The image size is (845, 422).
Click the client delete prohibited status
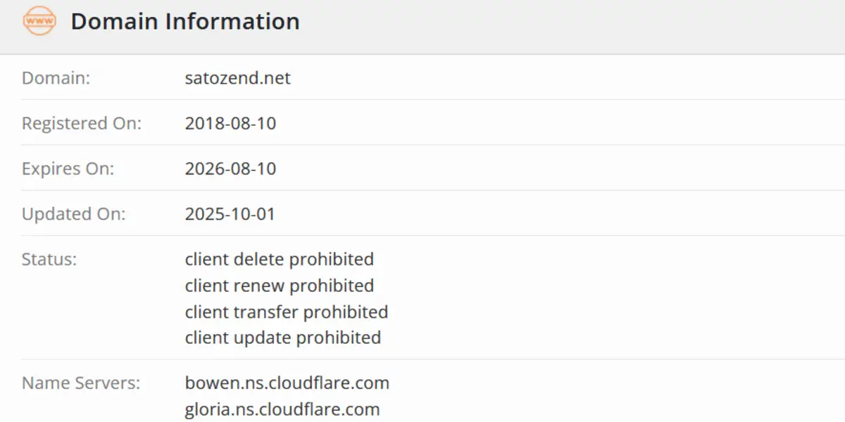pos(279,260)
